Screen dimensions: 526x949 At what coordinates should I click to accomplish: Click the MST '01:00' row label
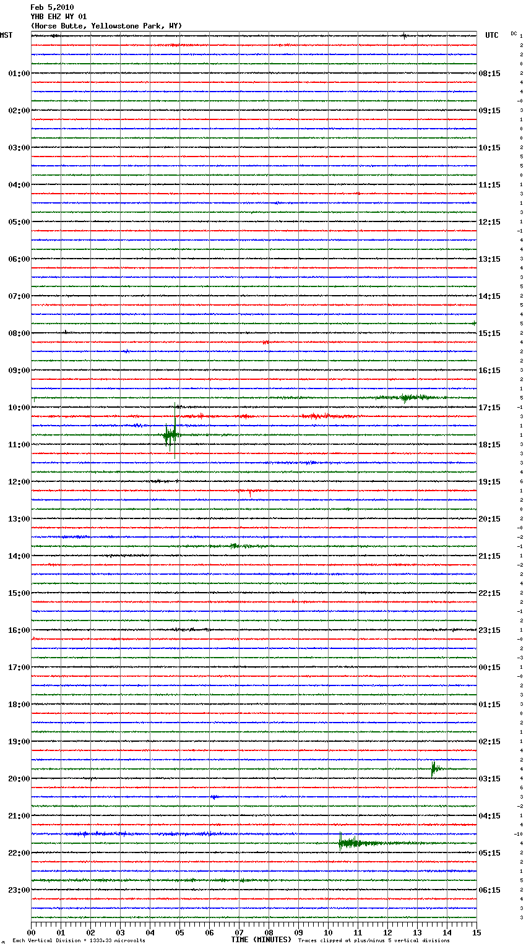pyautogui.click(x=19, y=74)
